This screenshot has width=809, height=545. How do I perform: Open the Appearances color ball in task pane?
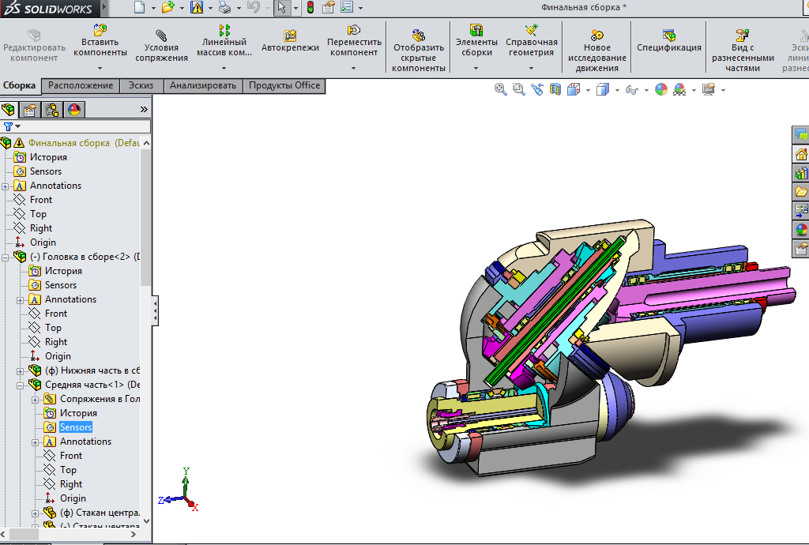point(801,229)
